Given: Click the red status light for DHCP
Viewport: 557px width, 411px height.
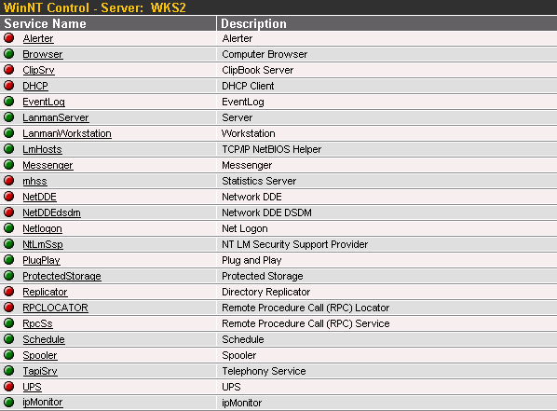Looking at the screenshot, I should tap(9, 86).
